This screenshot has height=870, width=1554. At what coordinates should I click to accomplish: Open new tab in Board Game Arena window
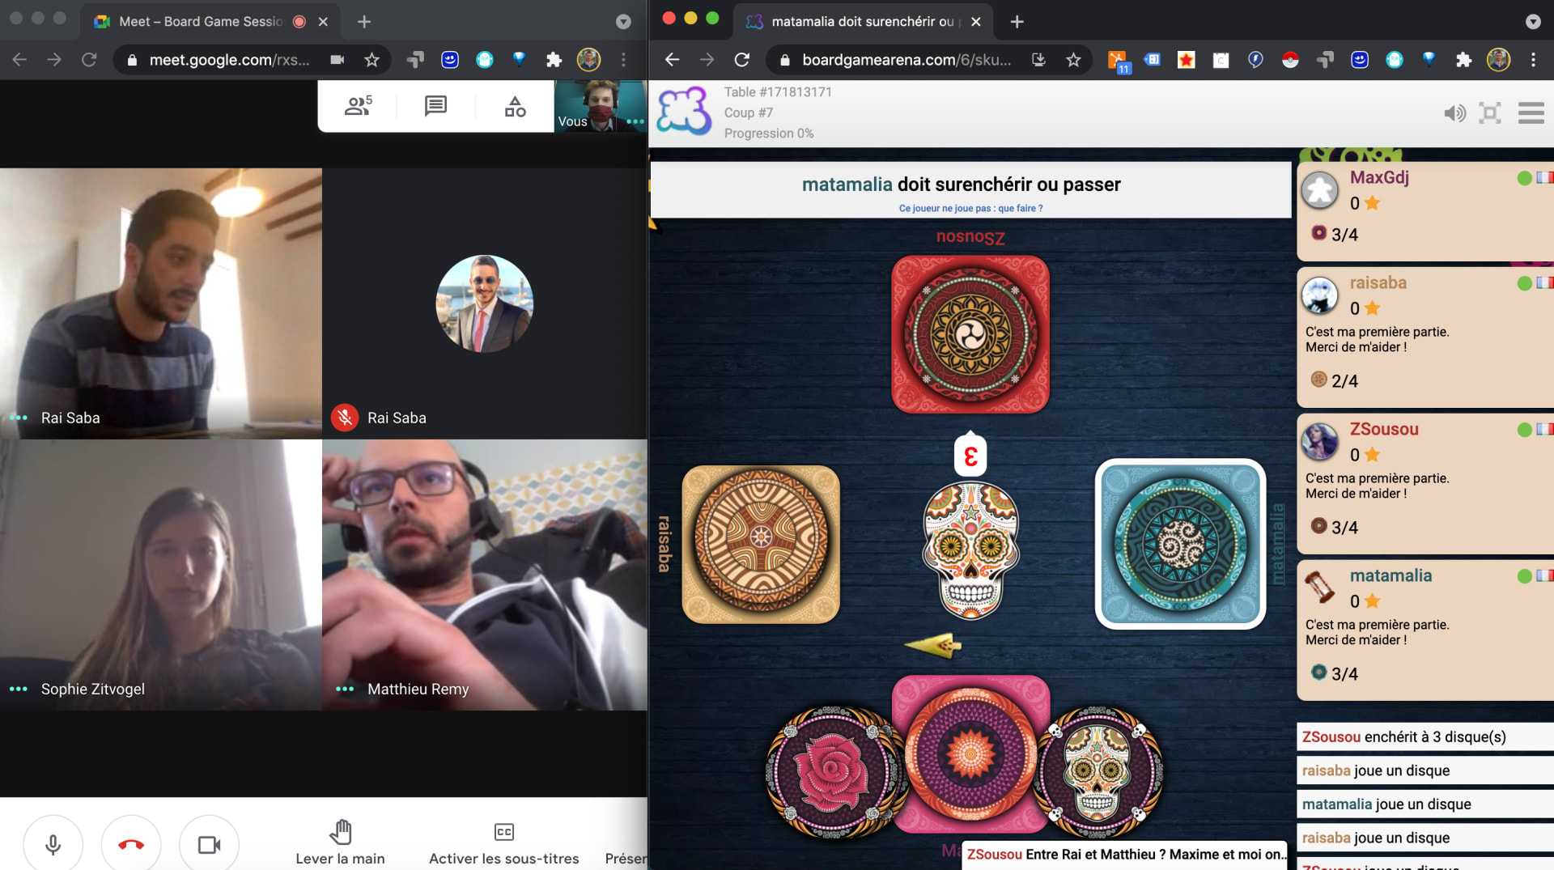click(1017, 22)
